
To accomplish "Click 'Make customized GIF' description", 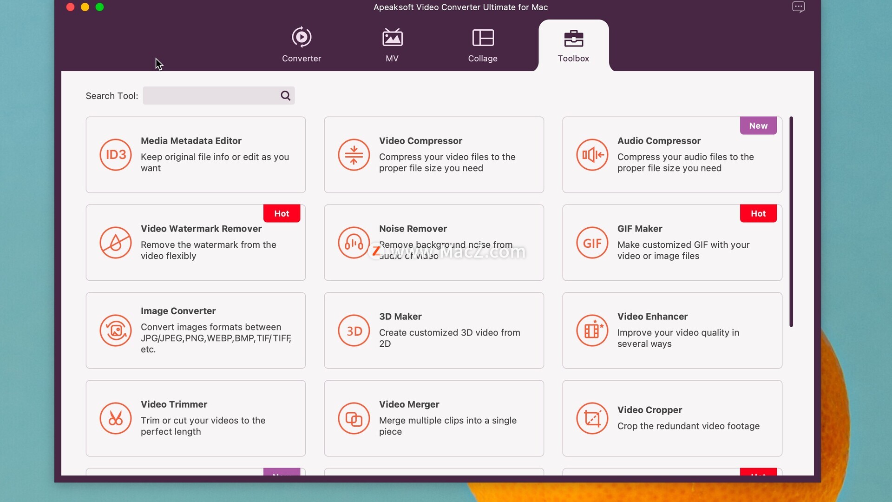I will coord(683,251).
